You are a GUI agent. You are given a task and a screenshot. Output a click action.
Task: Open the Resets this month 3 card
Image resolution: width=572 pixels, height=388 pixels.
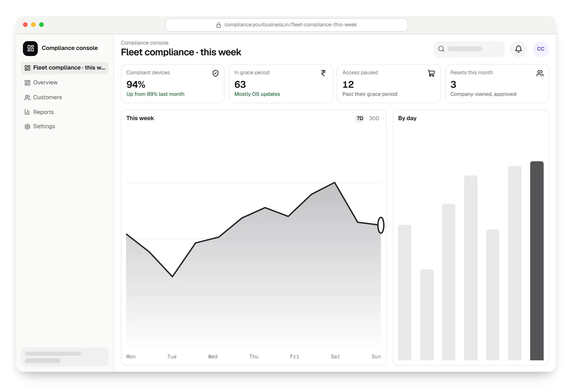pyautogui.click(x=497, y=84)
